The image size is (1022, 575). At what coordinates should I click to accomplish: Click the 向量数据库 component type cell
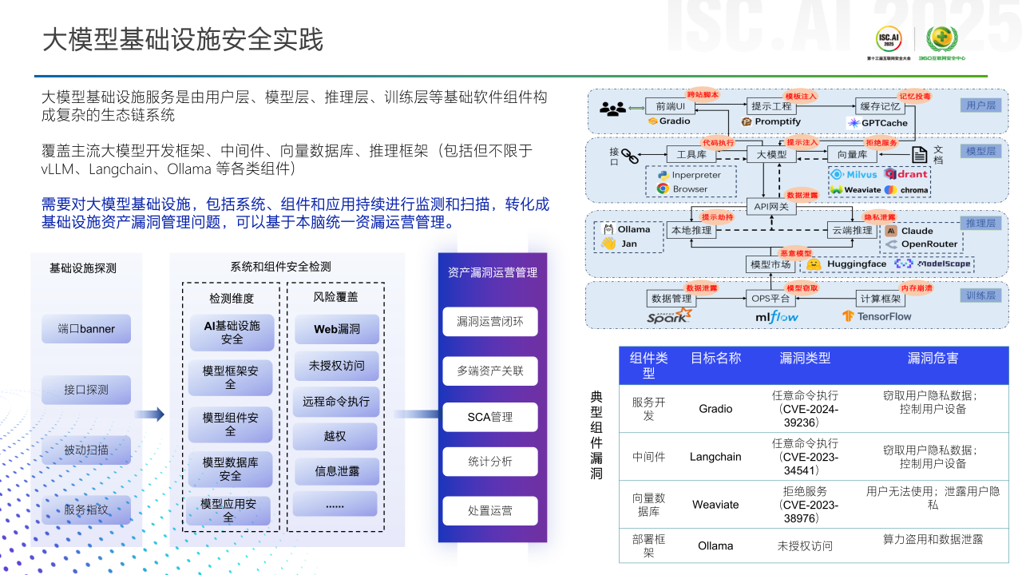[x=648, y=505]
